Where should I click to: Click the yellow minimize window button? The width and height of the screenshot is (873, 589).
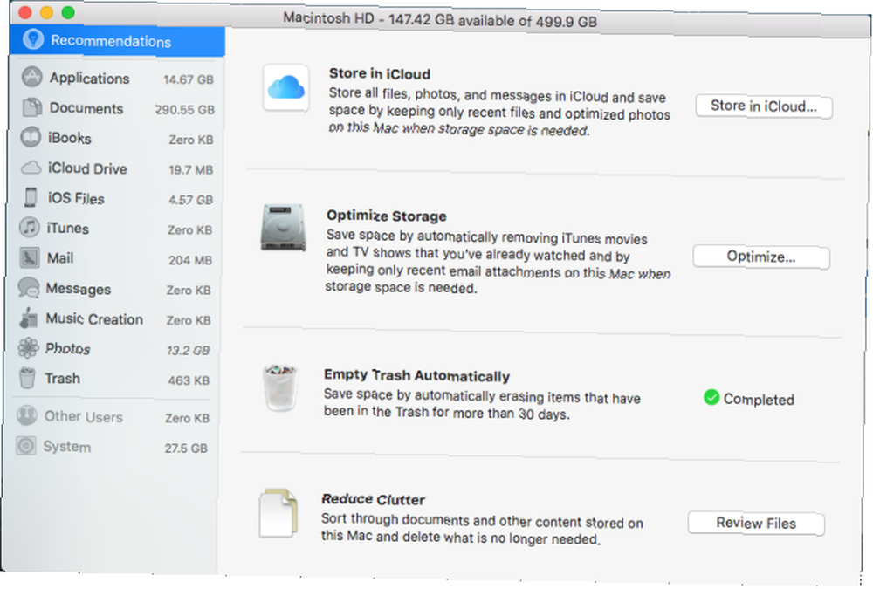[47, 12]
